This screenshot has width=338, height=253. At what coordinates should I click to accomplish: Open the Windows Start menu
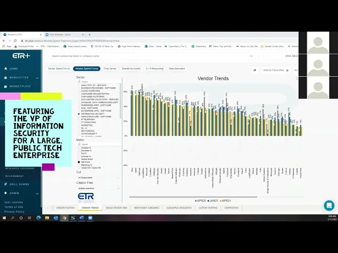(4, 218)
